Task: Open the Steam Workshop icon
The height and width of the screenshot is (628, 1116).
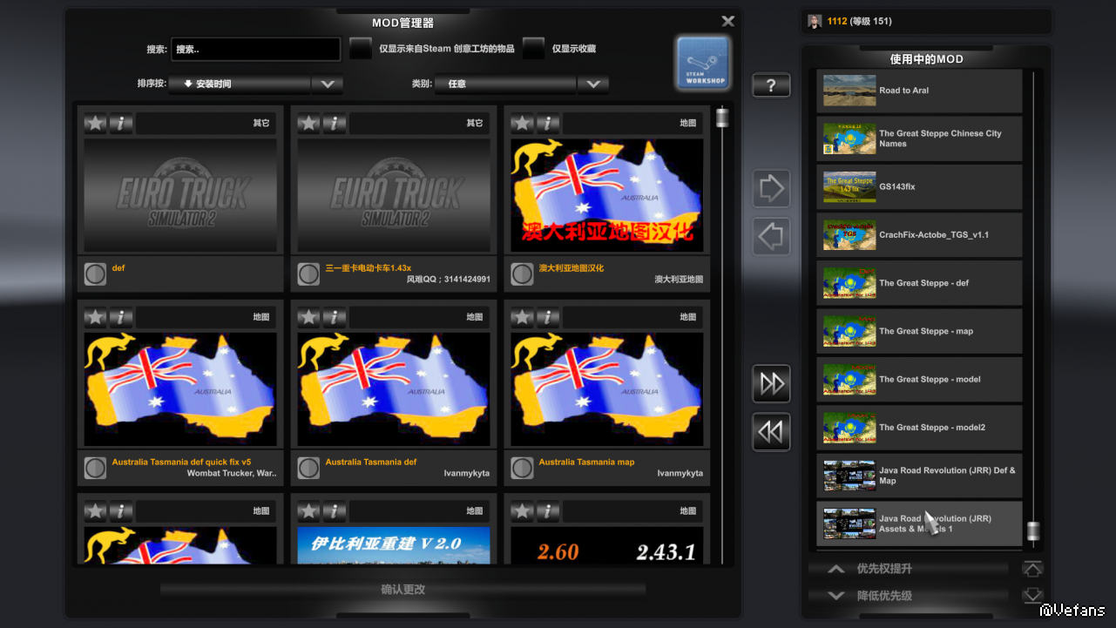Action: pyautogui.click(x=702, y=63)
